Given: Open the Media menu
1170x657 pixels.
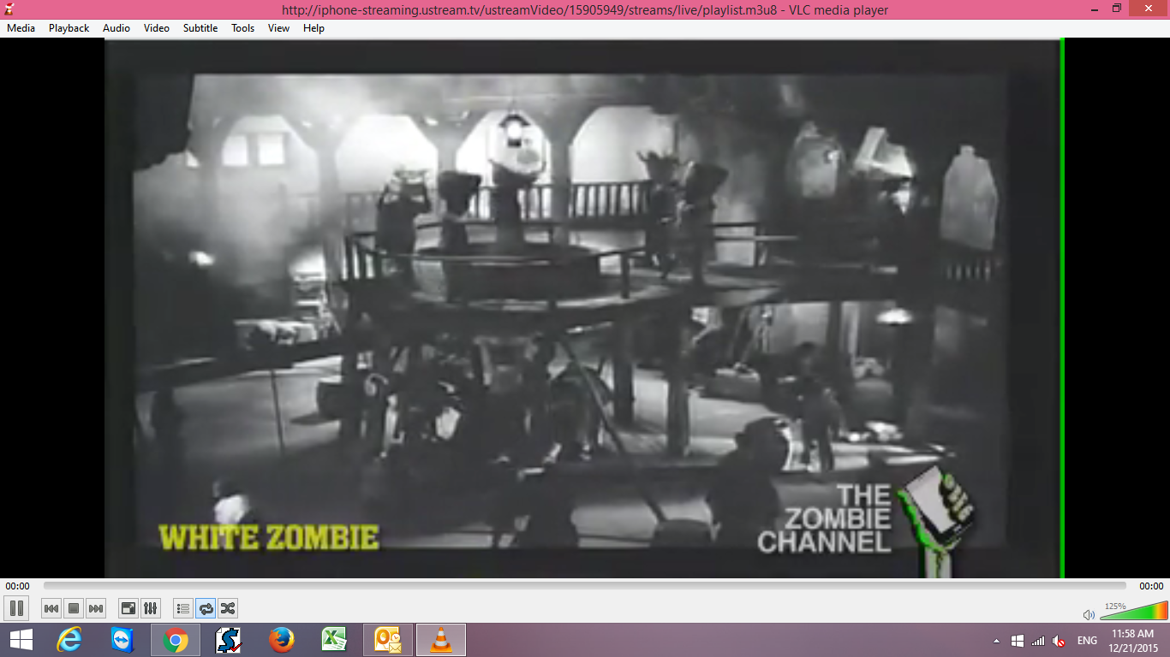Looking at the screenshot, I should pos(21,28).
